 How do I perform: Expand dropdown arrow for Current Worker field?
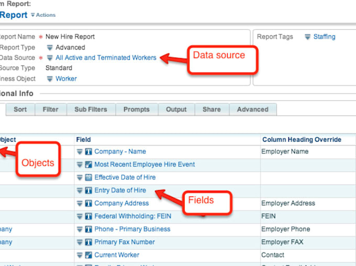coord(80,256)
